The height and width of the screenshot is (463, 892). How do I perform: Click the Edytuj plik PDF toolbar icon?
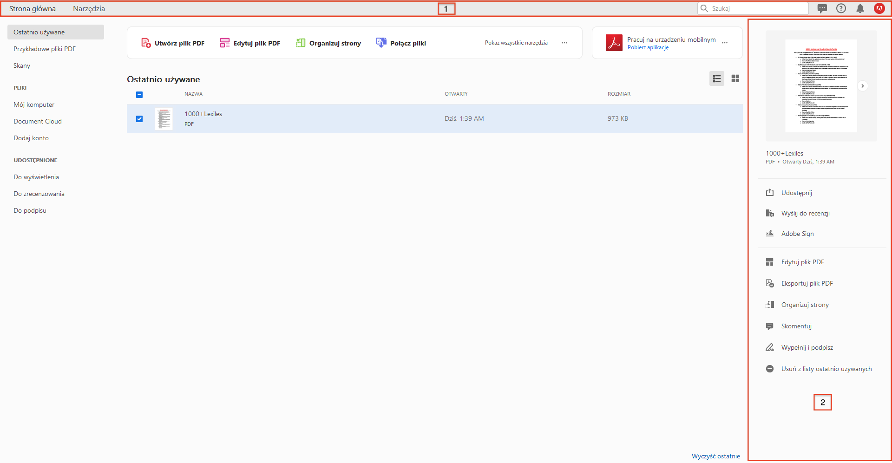pos(225,43)
